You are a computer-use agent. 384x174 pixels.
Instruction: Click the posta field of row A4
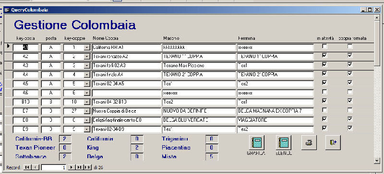click(51, 75)
